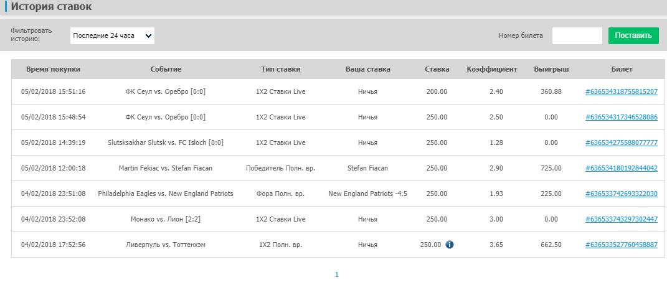Select the Ливерпуль vs. Тоттенхэм event row

166,245
